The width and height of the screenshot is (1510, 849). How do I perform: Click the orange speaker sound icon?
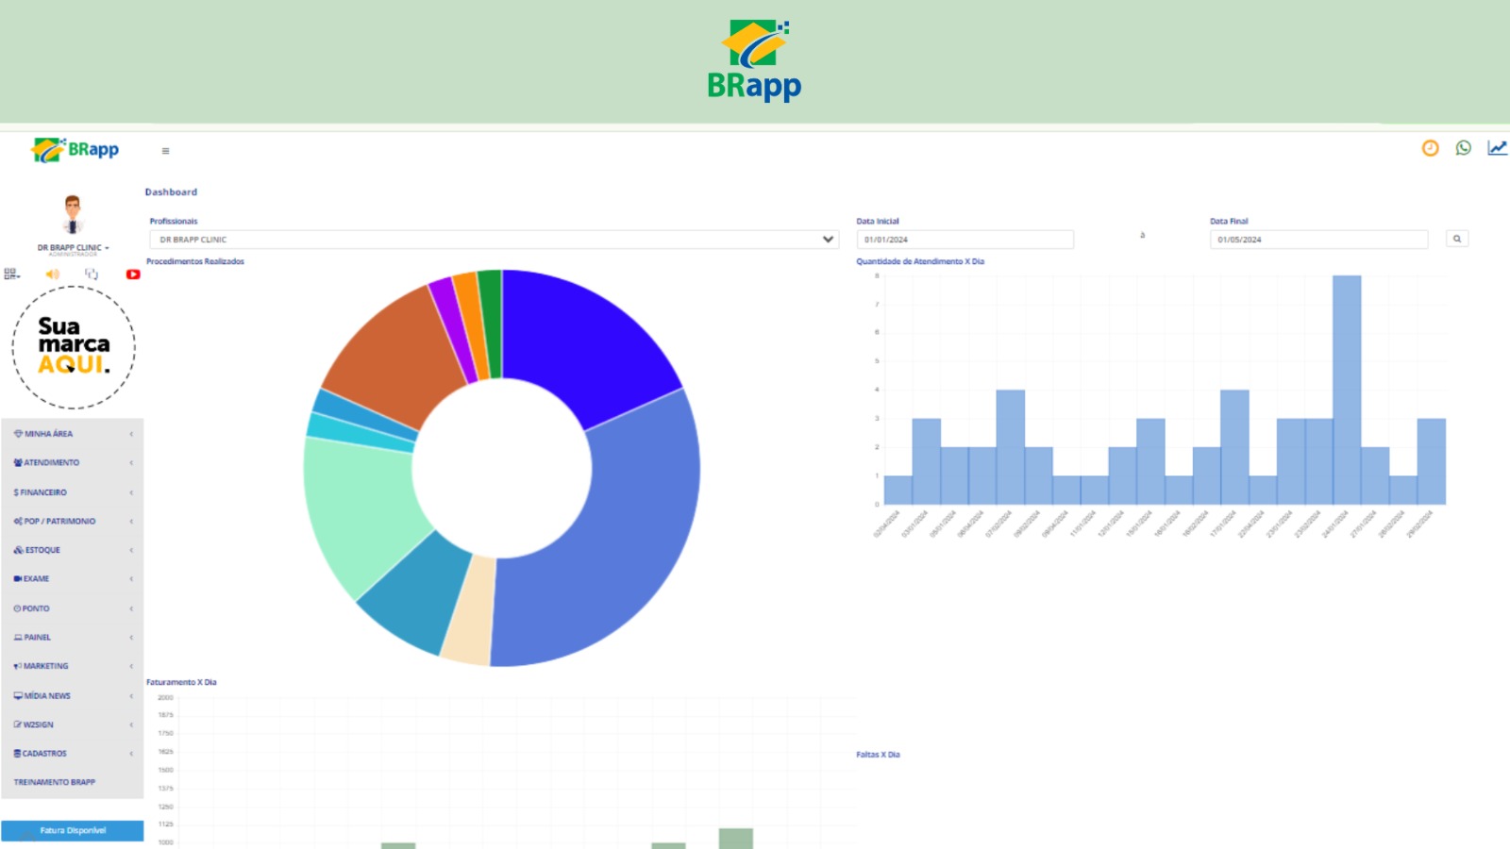(x=53, y=275)
